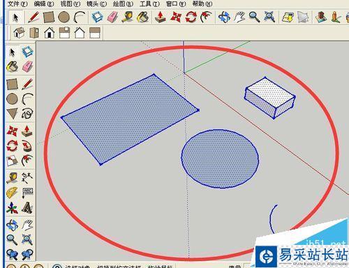Image resolution: width=349 pixels, height=268 pixels.
Task: Choose Push/Pull in left tool palette
Action: tap(27, 131)
